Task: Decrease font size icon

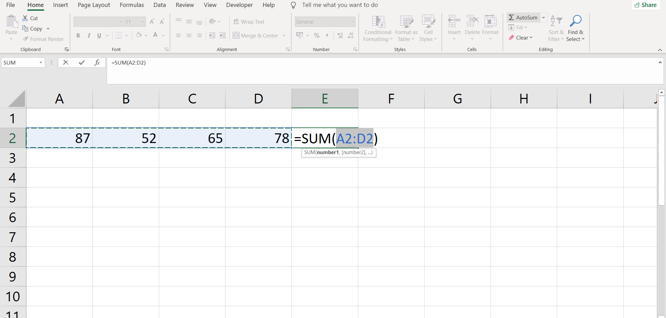Action: (162, 22)
